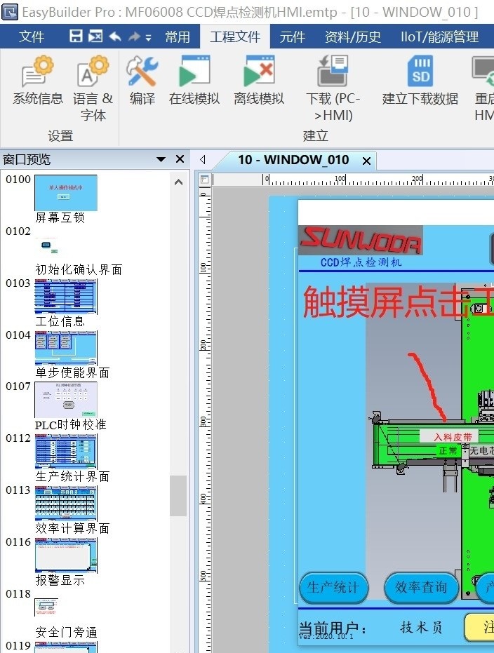Viewport: 494px width, 653px height.
Task: Select window 0113 效率计算界面 thumbnail
Action: coord(66,504)
